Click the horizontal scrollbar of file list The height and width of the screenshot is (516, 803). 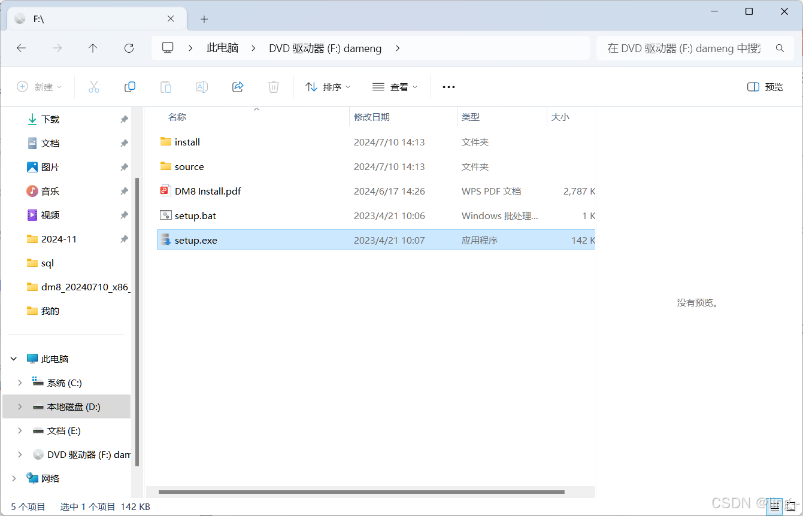tap(362, 492)
